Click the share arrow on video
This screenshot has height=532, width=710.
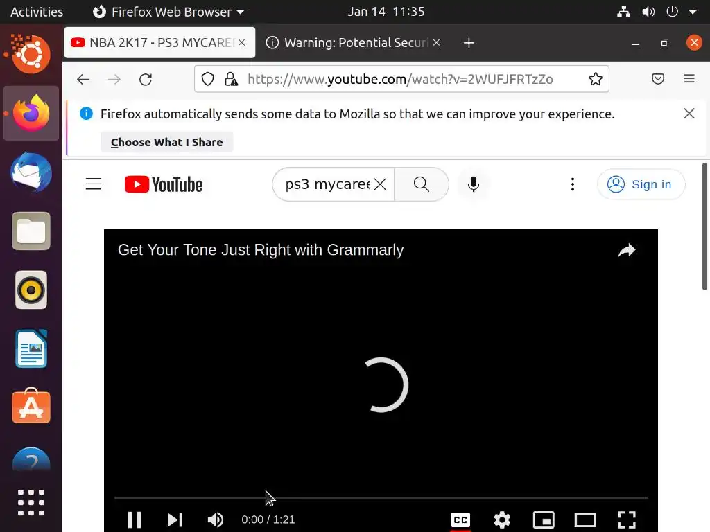point(627,249)
